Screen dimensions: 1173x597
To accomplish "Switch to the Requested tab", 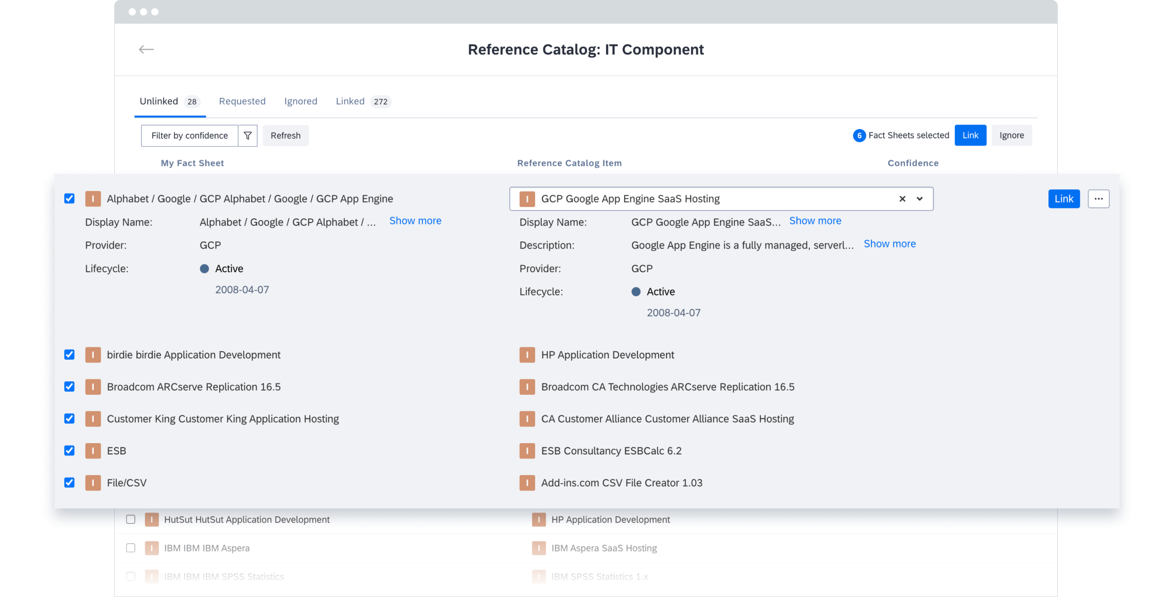I will coord(242,101).
